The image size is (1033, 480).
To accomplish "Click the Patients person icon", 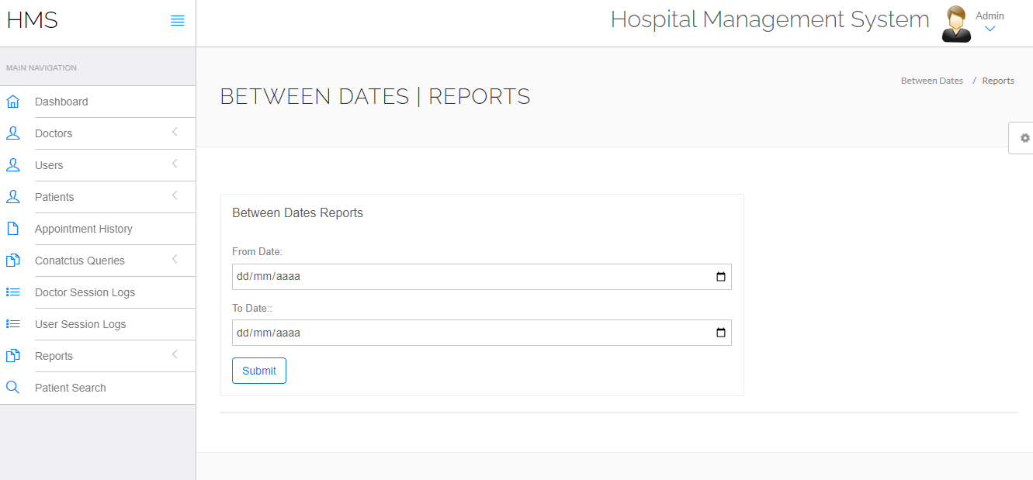I will [x=12, y=197].
